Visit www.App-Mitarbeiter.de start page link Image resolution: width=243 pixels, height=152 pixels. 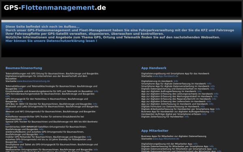point(166,139)
